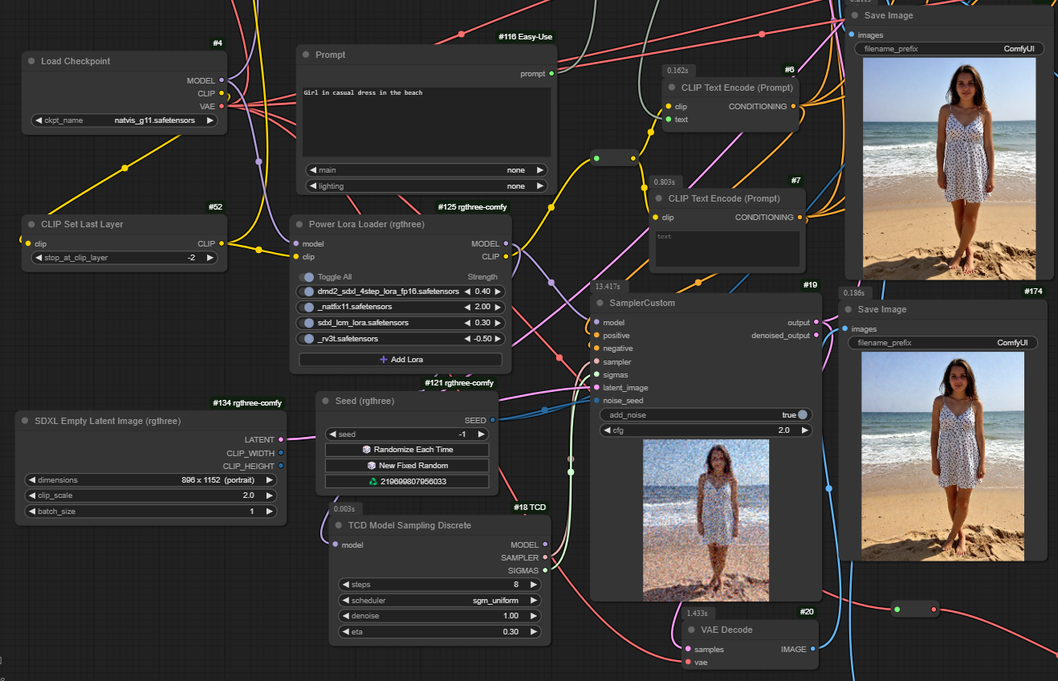The image size is (1058, 681).
Task: Collapse the Prompt node using its title dot
Action: tap(307, 55)
